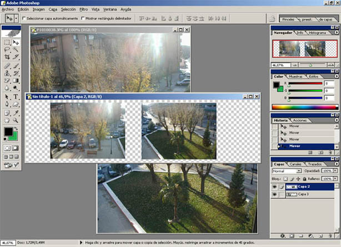Toggle lock position icon in Bloq row
This screenshot has height=247, width=341.
point(298,179)
